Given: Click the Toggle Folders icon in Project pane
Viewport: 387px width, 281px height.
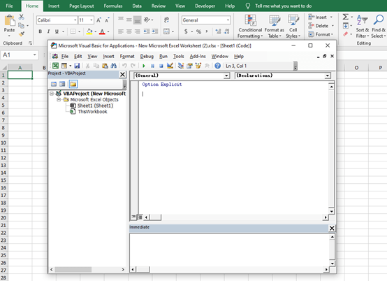Looking at the screenshot, I should (x=73, y=84).
